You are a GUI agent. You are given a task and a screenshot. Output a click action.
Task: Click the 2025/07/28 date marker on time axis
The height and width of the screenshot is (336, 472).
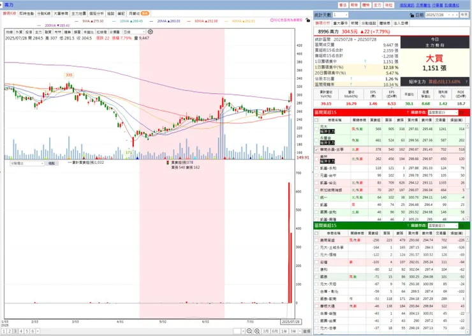click(x=290, y=321)
